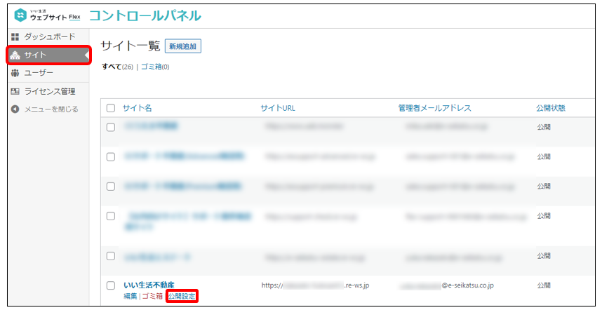This screenshot has width=602, height=310.
Task: Click the サイト house icon in sidebar
Action: click(x=15, y=55)
